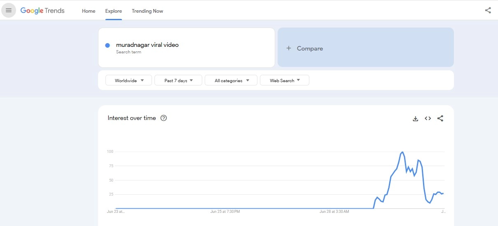Click the top-right page share icon
Viewport: 498px width, 226px height.
[488, 11]
